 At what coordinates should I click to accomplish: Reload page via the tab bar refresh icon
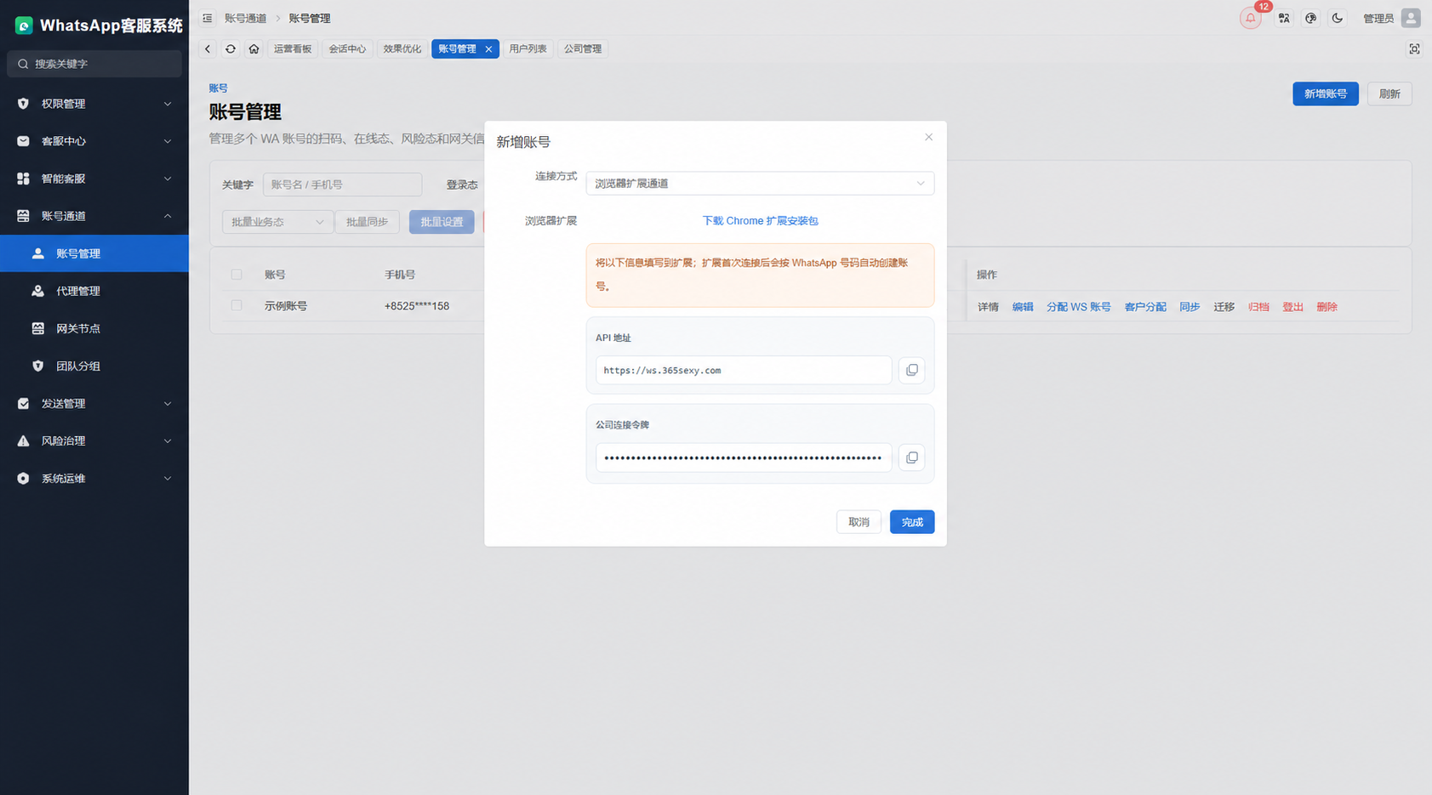click(x=231, y=49)
